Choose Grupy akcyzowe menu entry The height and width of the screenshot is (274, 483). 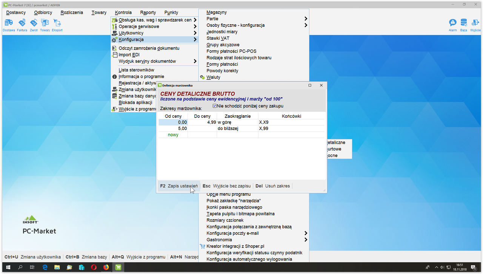254,45
